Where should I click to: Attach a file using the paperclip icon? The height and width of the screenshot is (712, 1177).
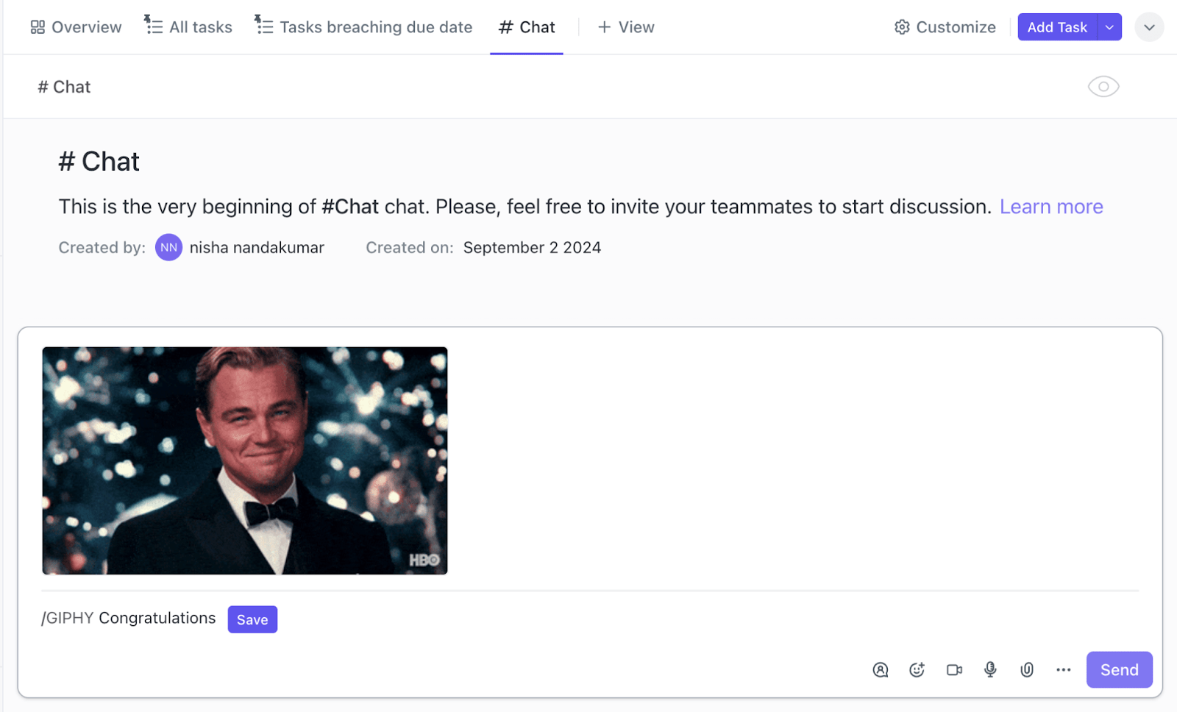[1027, 669]
